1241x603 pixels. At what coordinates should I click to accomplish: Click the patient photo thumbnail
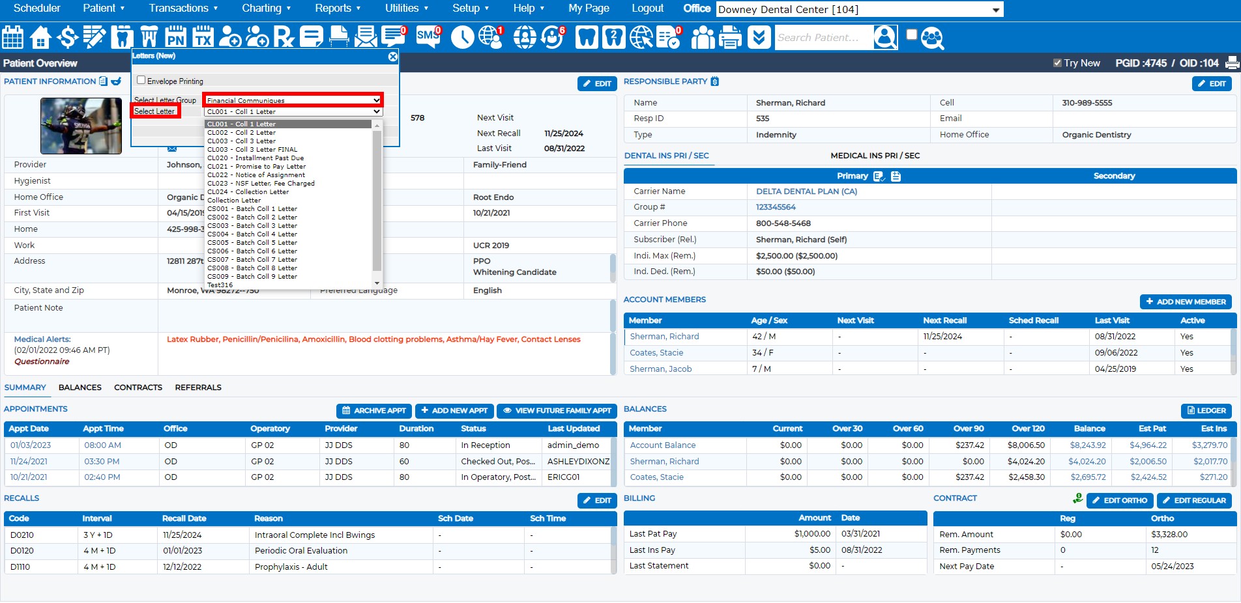pos(81,126)
